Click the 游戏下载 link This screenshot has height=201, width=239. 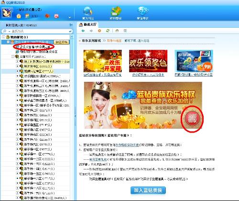tap(130, 41)
